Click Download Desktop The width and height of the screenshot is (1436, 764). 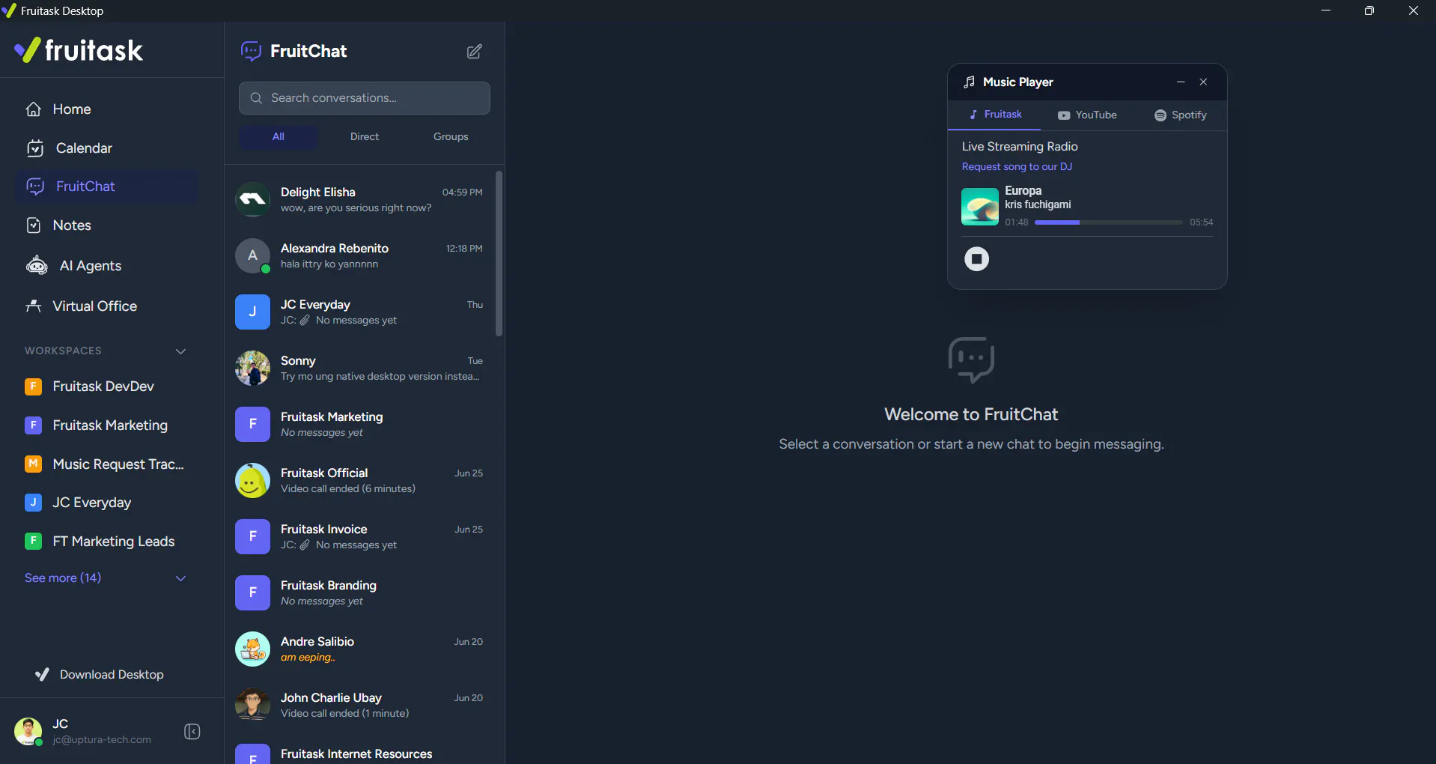pyautogui.click(x=100, y=675)
